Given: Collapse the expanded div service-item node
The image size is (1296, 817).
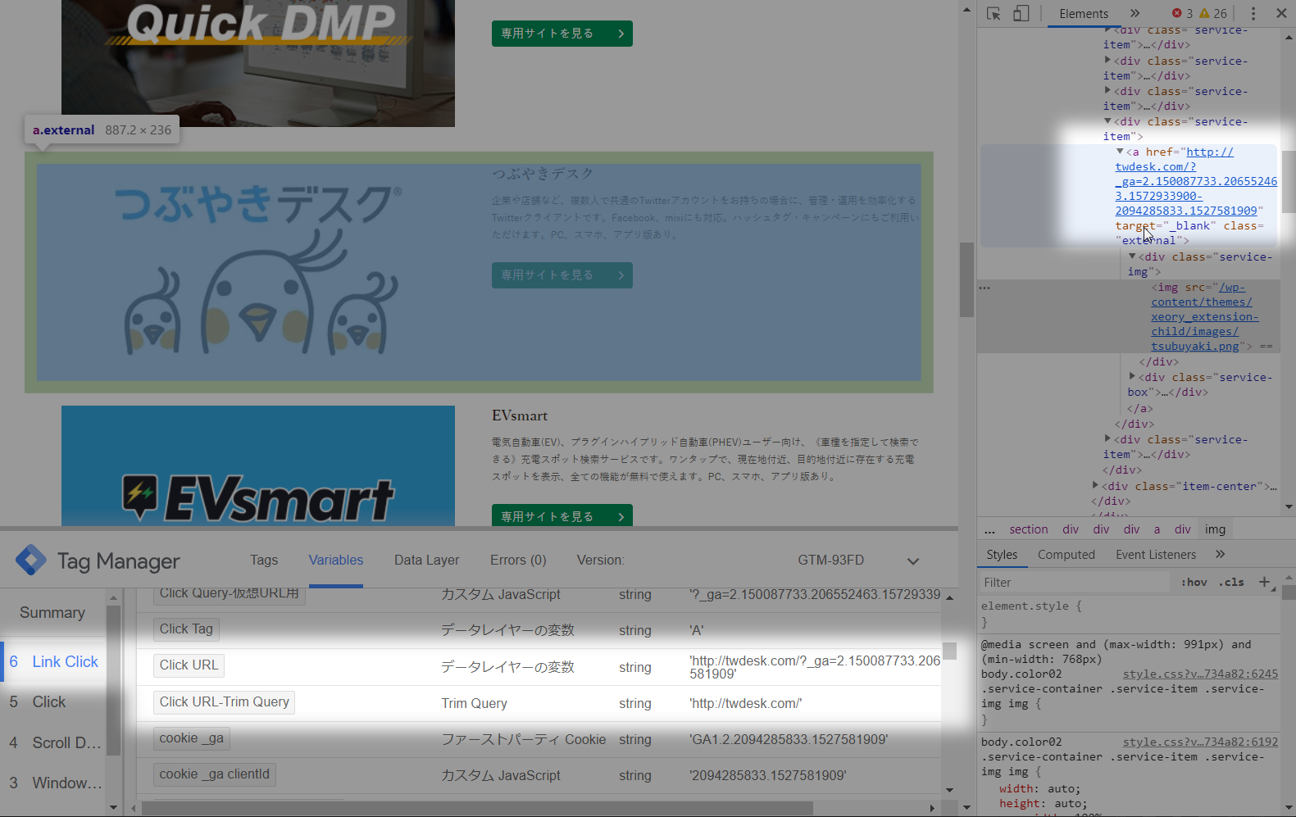Looking at the screenshot, I should coord(1107,121).
